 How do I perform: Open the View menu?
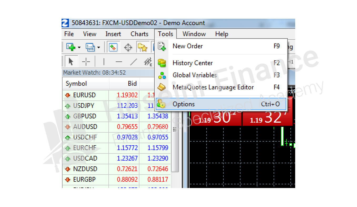90,34
